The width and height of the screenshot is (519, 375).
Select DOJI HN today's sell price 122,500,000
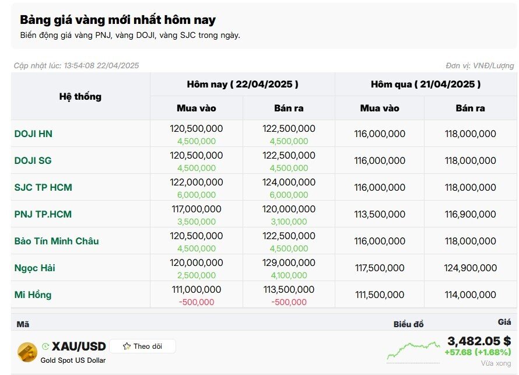[289, 128]
